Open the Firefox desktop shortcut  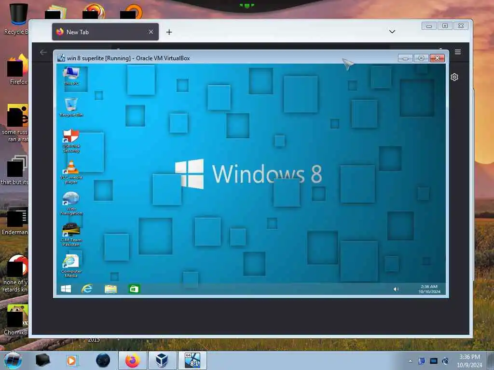click(17, 70)
